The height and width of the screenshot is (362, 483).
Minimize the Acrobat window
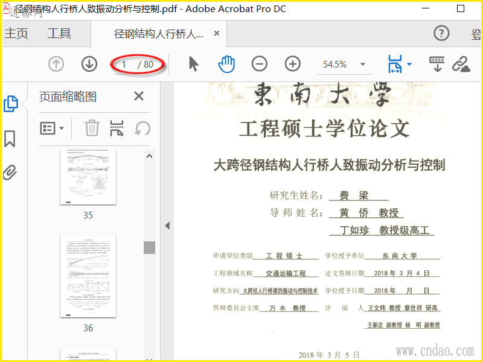pos(426,8)
